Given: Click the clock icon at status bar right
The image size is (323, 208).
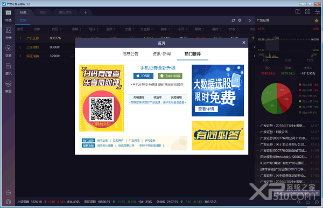Looking at the screenshot, I should pyautogui.click(x=317, y=202).
